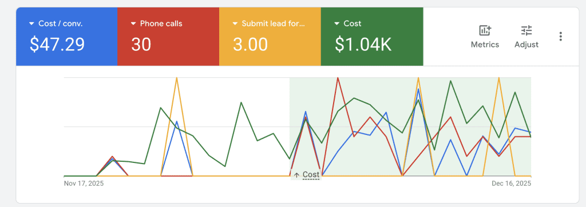
Task: Click the Dec 16, 2025 end date label
Action: pyautogui.click(x=511, y=184)
